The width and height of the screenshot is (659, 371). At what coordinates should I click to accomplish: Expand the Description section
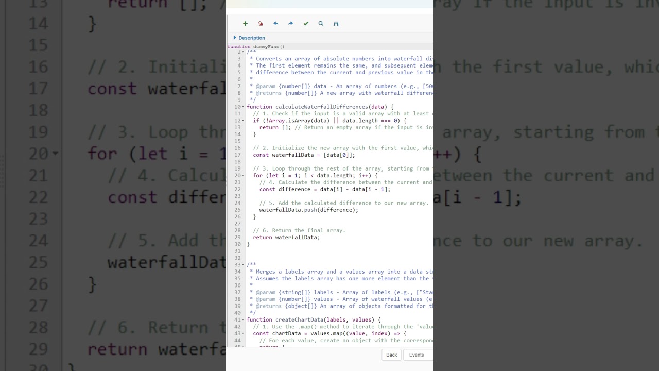tap(249, 38)
